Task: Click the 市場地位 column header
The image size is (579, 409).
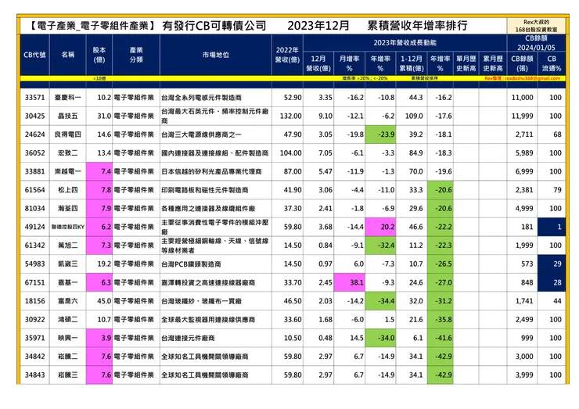Action: 216,55
